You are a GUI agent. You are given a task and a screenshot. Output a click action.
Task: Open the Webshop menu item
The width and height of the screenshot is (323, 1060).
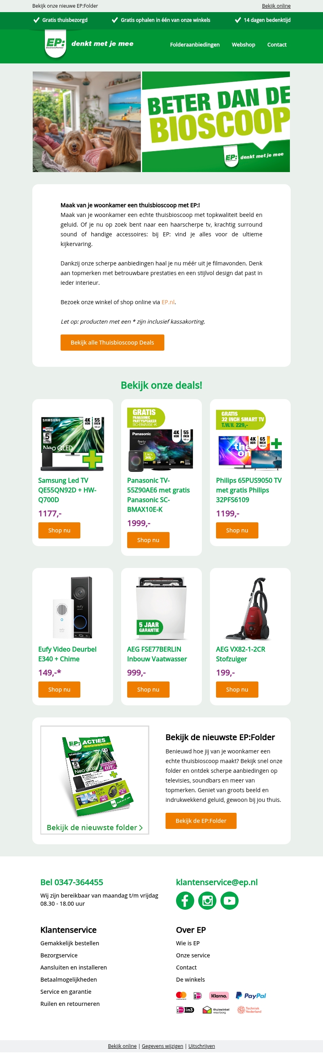[243, 44]
